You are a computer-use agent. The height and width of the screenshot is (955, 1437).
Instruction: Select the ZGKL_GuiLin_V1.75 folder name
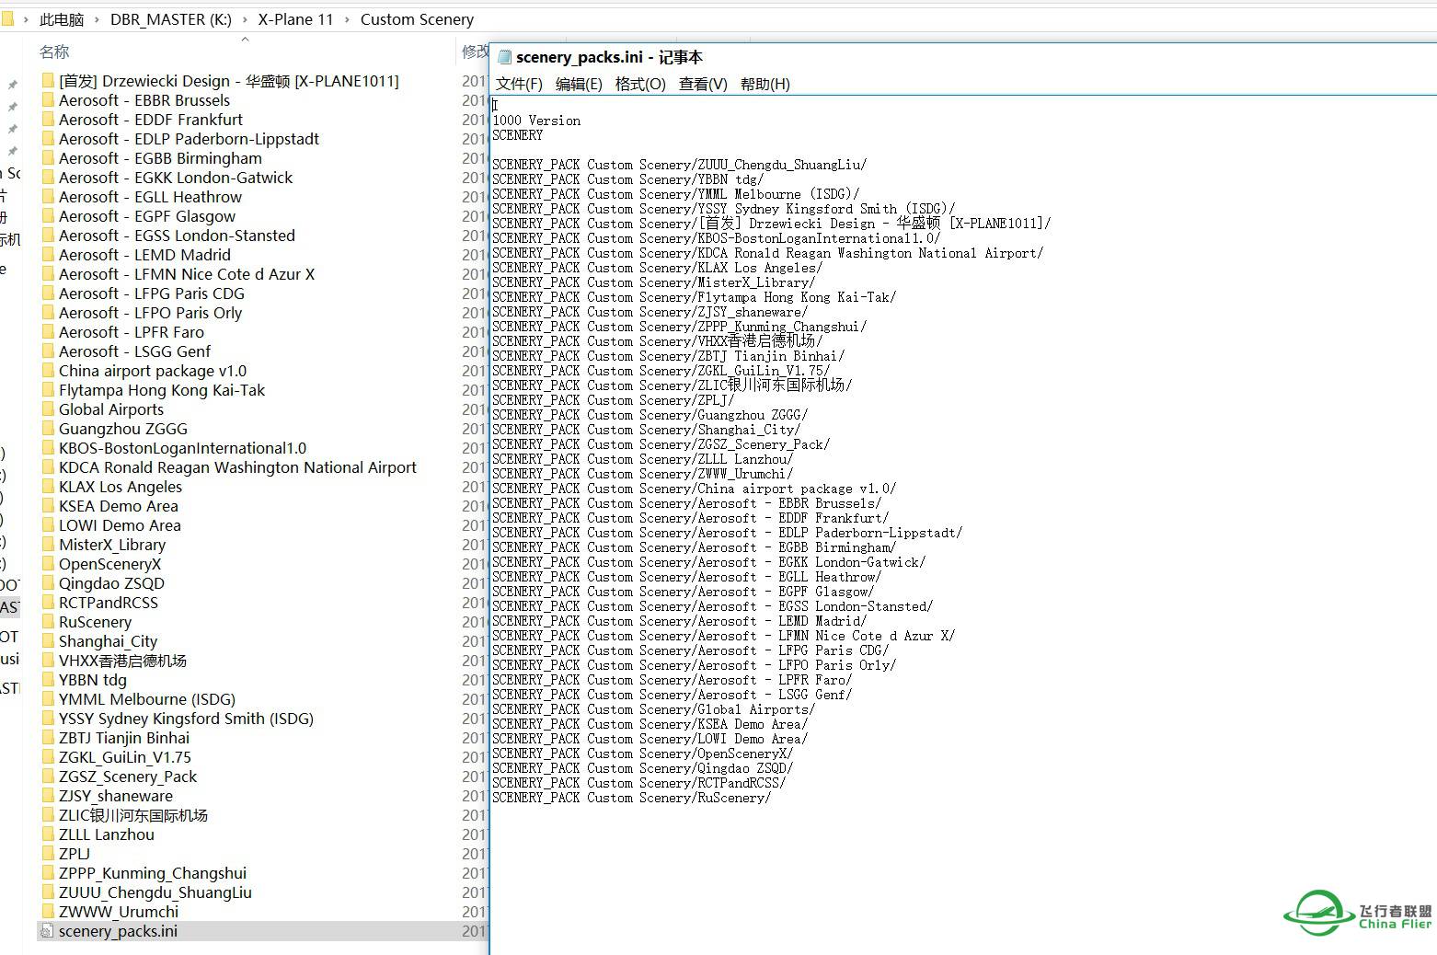[125, 757]
